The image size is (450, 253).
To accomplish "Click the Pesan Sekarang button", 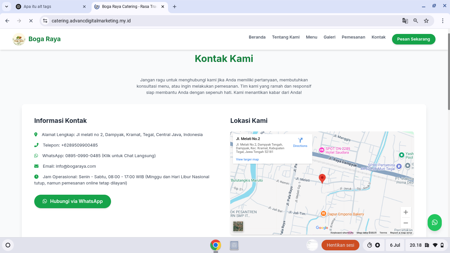I will 413,39.
